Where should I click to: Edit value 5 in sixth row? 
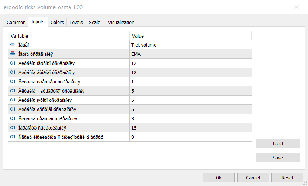191,91
